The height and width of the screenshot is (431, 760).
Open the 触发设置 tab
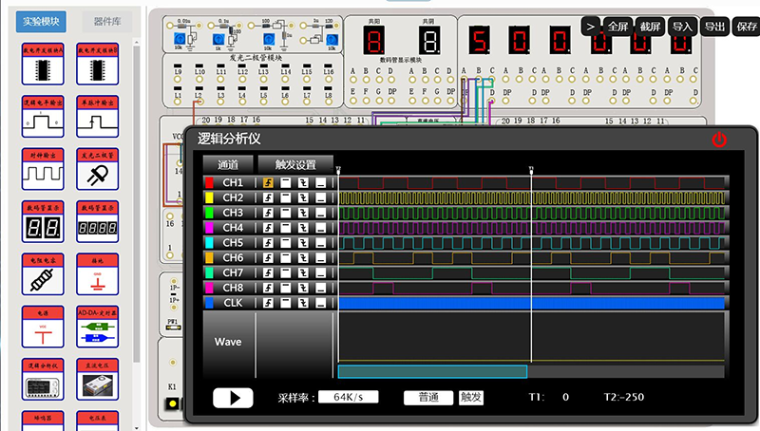click(295, 164)
